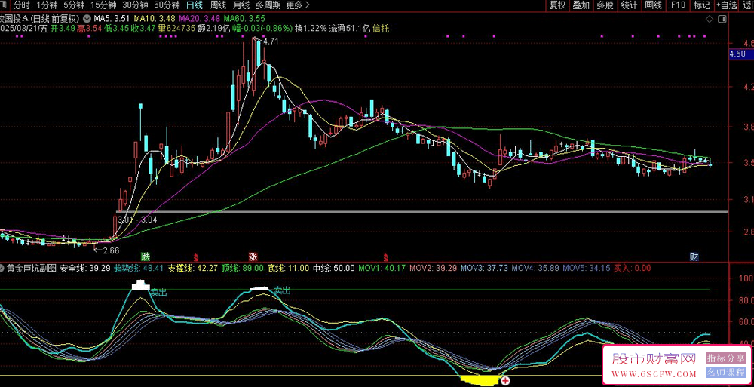
Task: Click the 顶线: 89.00 value
Action: [x=242, y=268]
